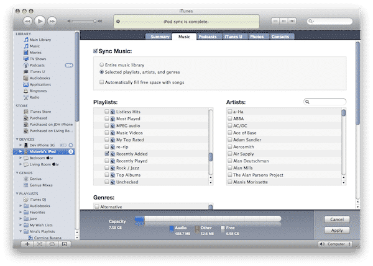Image resolution: width=373 pixels, height=266 pixels.
Task: Select Entire music library option
Action: pos(102,64)
